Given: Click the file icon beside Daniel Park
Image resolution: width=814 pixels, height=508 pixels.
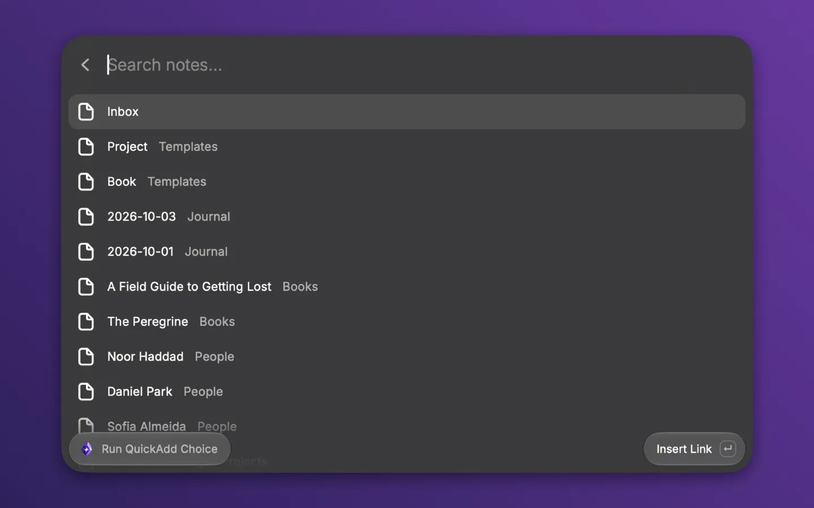Looking at the screenshot, I should click(x=86, y=392).
